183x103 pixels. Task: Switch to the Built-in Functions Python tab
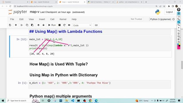pos(101,2)
